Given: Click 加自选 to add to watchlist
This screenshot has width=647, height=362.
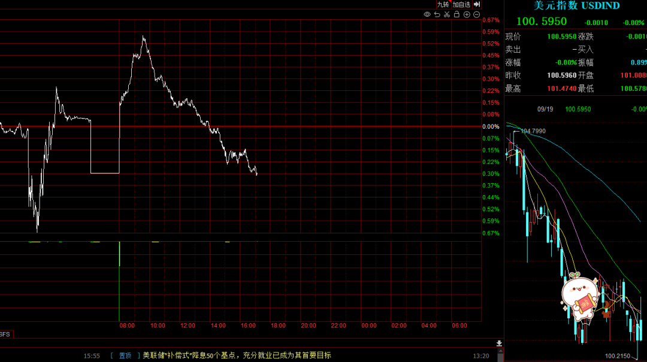Looking at the screenshot, I should pyautogui.click(x=461, y=5).
